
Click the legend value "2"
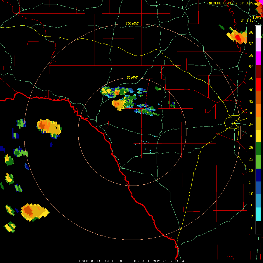click(x=252, y=217)
